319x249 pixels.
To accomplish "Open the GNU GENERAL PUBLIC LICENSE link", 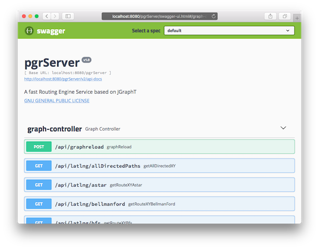I will 57,100.
